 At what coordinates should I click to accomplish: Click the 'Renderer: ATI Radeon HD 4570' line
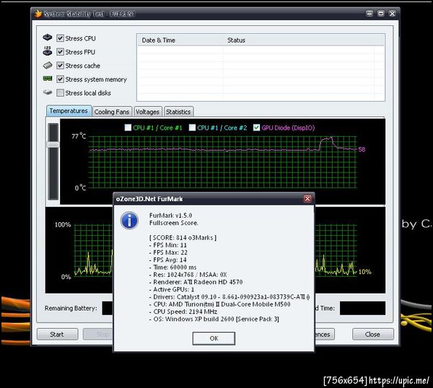(196, 282)
